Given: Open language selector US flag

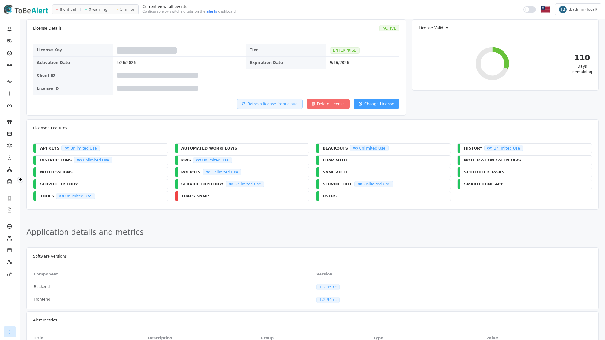Looking at the screenshot, I should point(545,9).
